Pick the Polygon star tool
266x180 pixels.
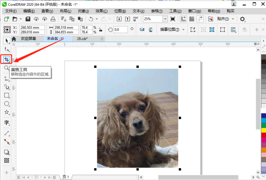click(x=7, y=113)
